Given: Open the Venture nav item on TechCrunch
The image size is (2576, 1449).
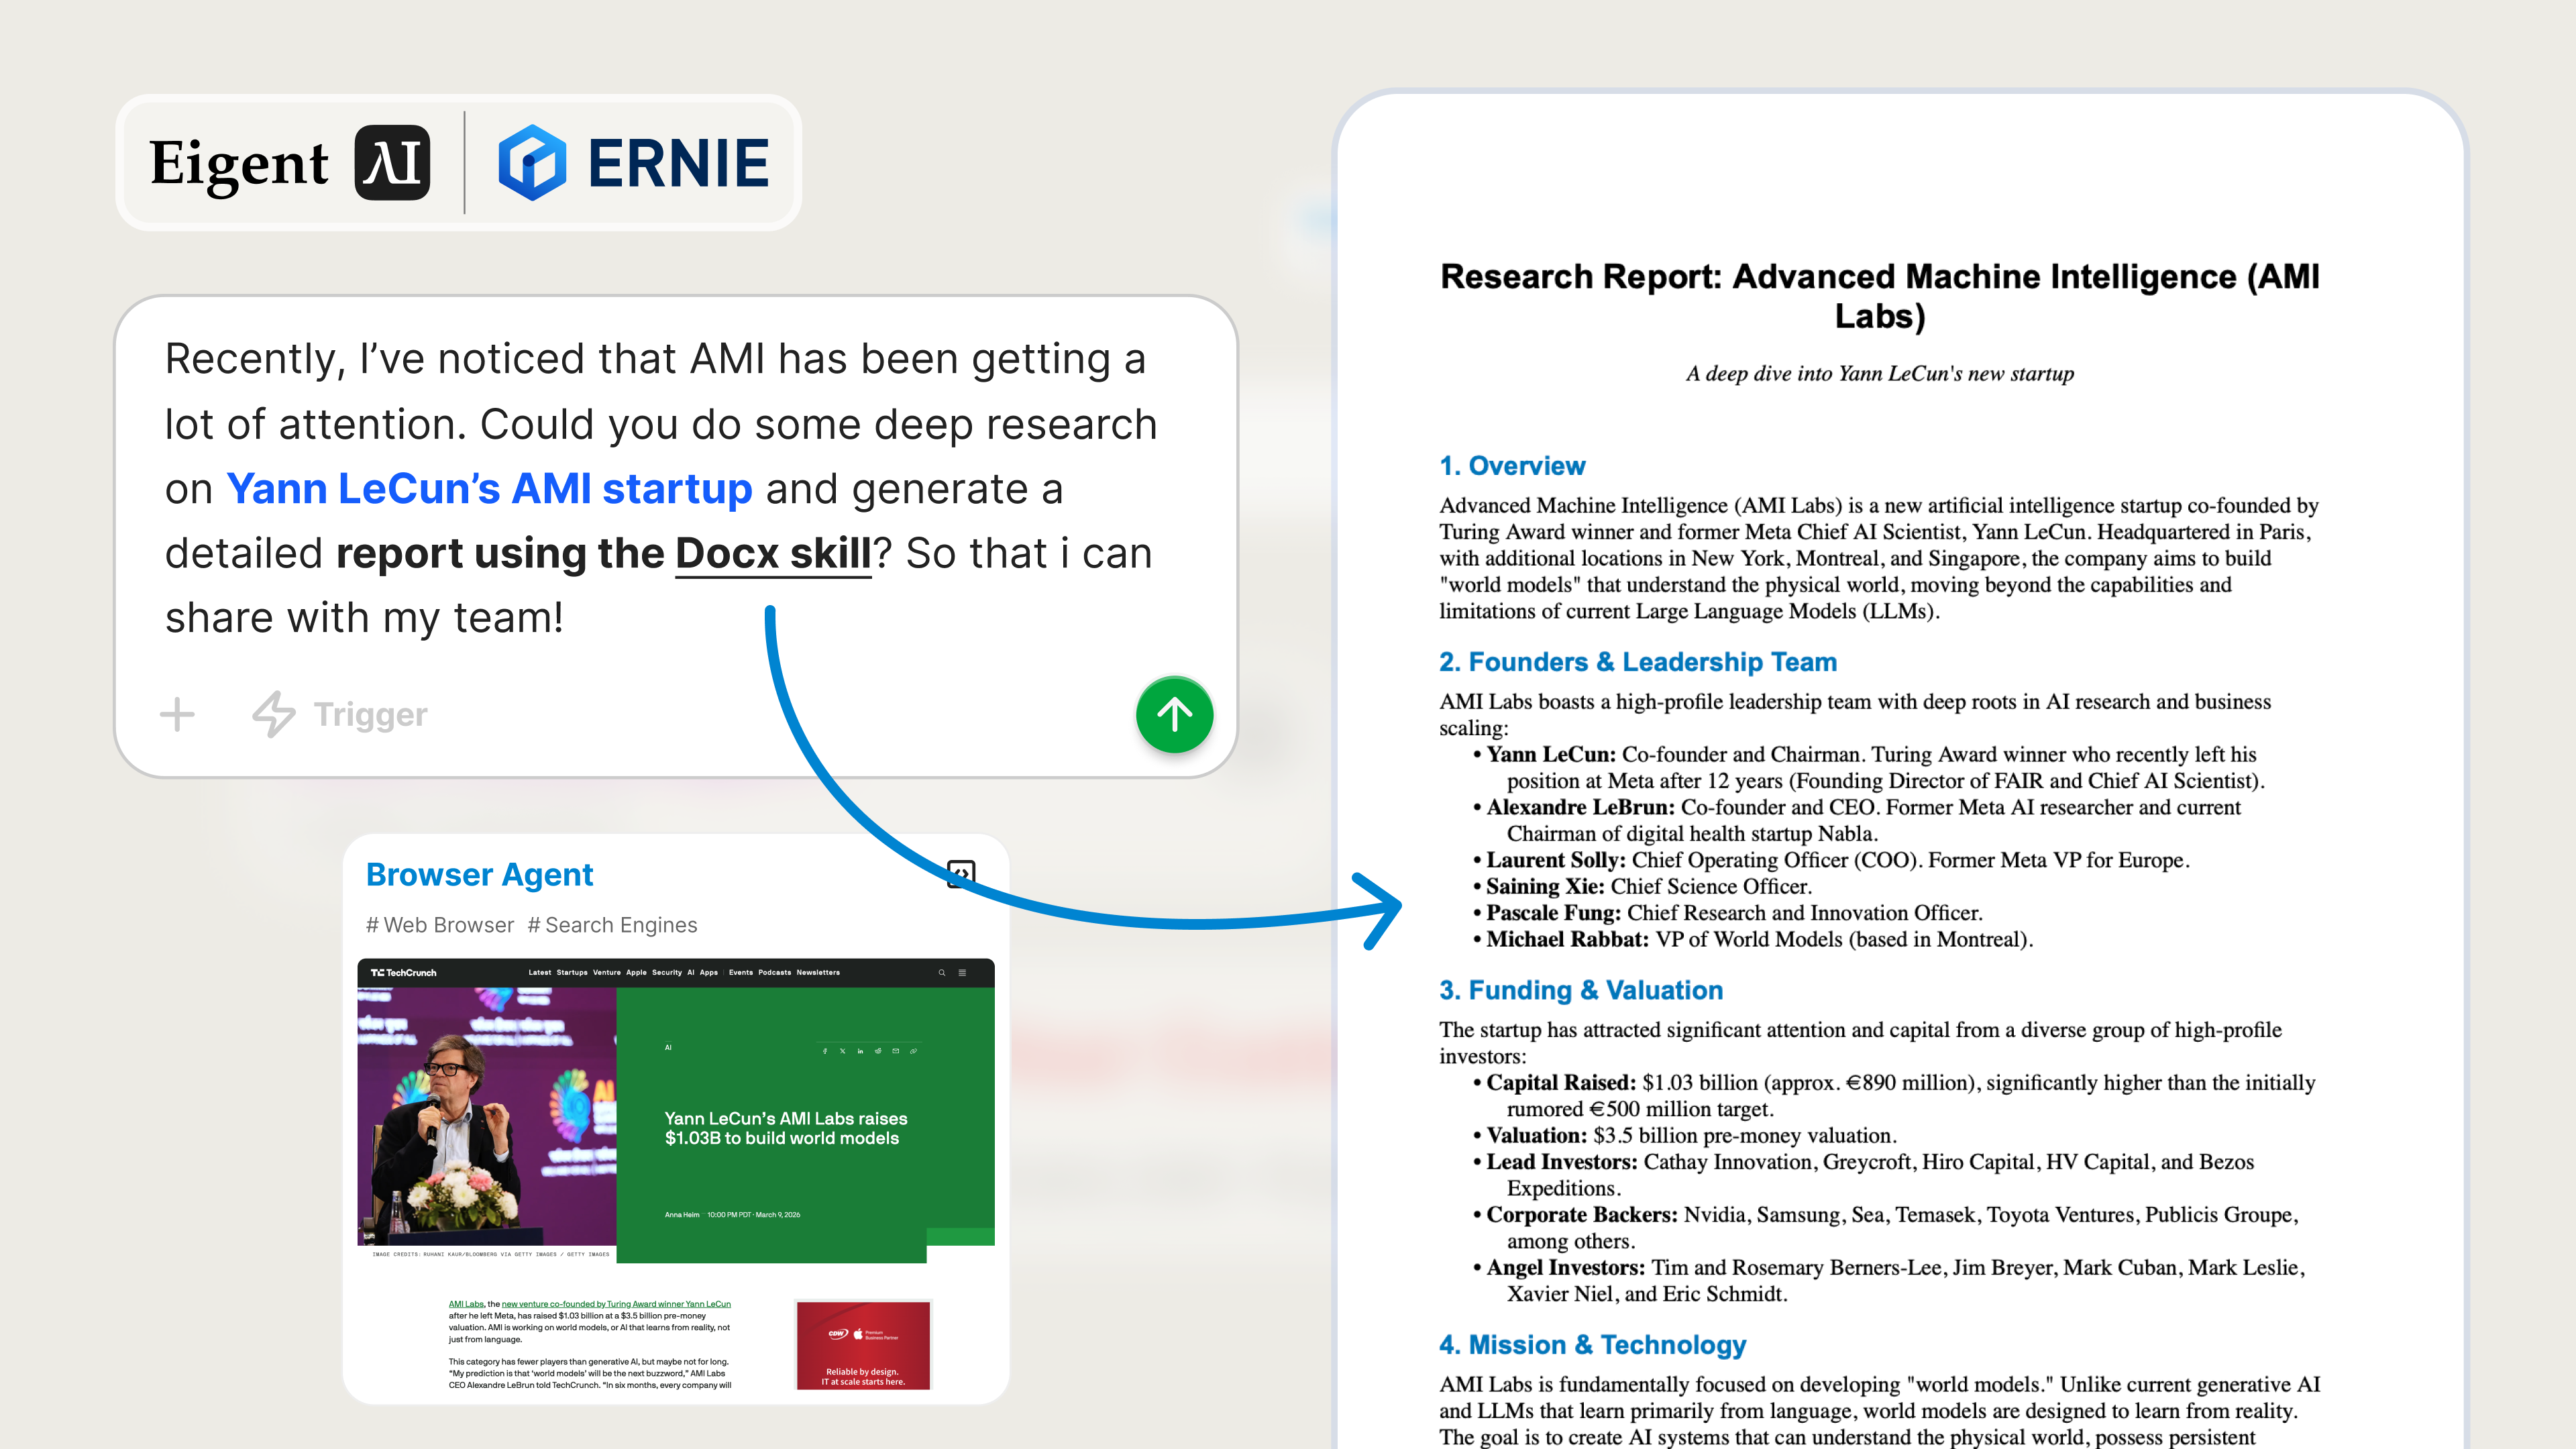Looking at the screenshot, I should 607,972.
